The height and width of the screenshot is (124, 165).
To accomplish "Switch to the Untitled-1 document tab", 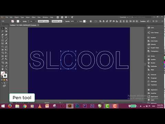I will click(23, 25).
